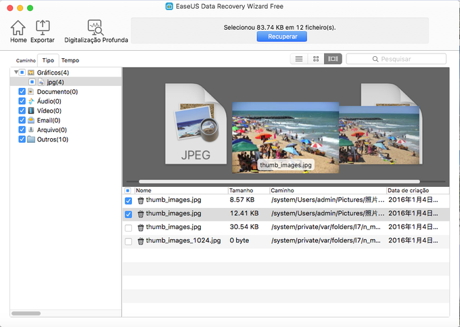Click the Gráficos category picture icon
Screen dimensions: 460x327
[31, 72]
